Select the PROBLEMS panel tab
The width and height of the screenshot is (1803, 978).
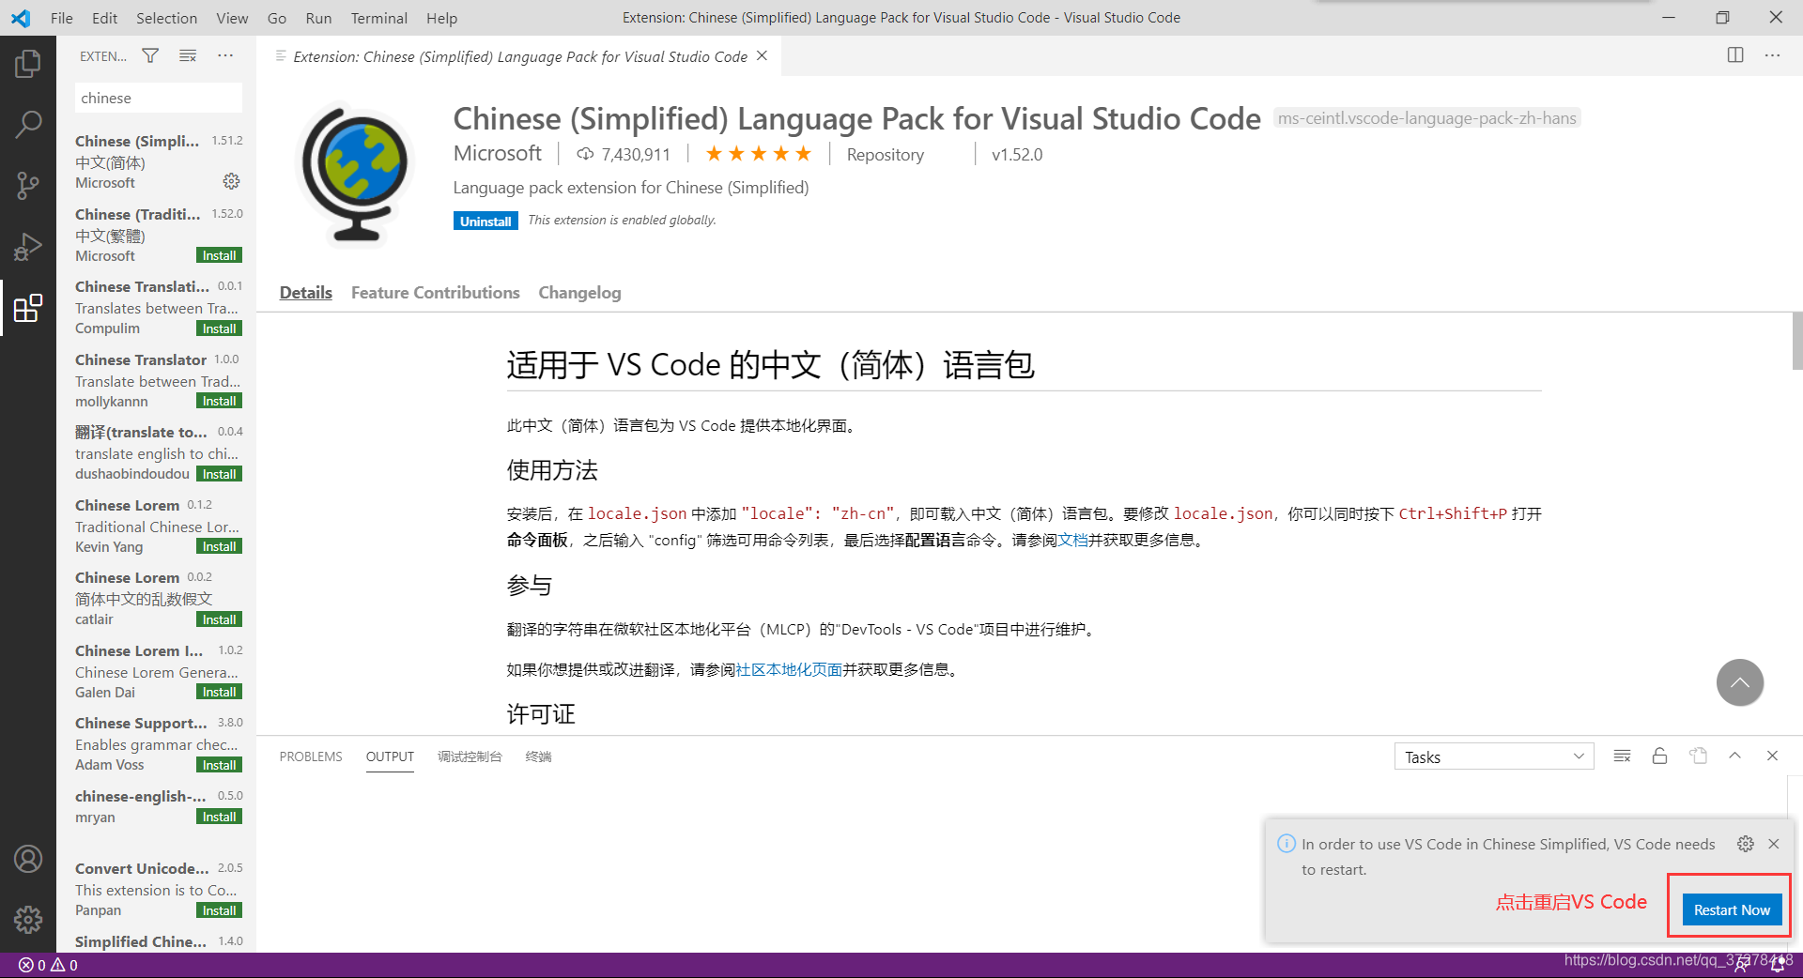[311, 756]
